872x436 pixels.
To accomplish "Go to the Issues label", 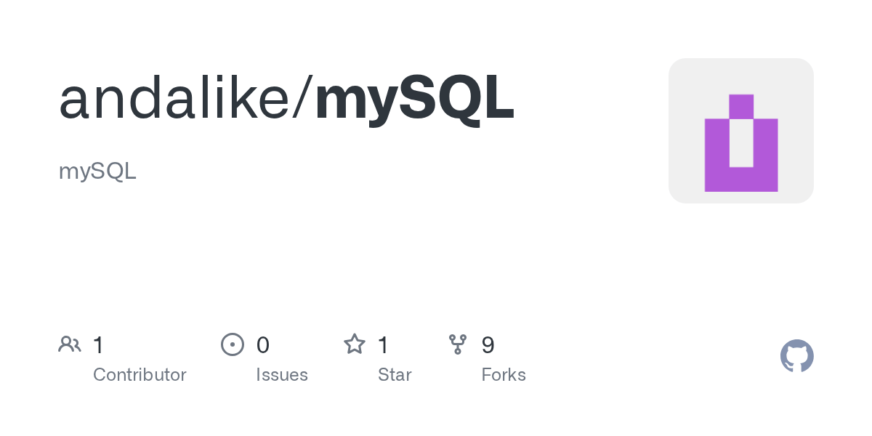I will click(282, 375).
